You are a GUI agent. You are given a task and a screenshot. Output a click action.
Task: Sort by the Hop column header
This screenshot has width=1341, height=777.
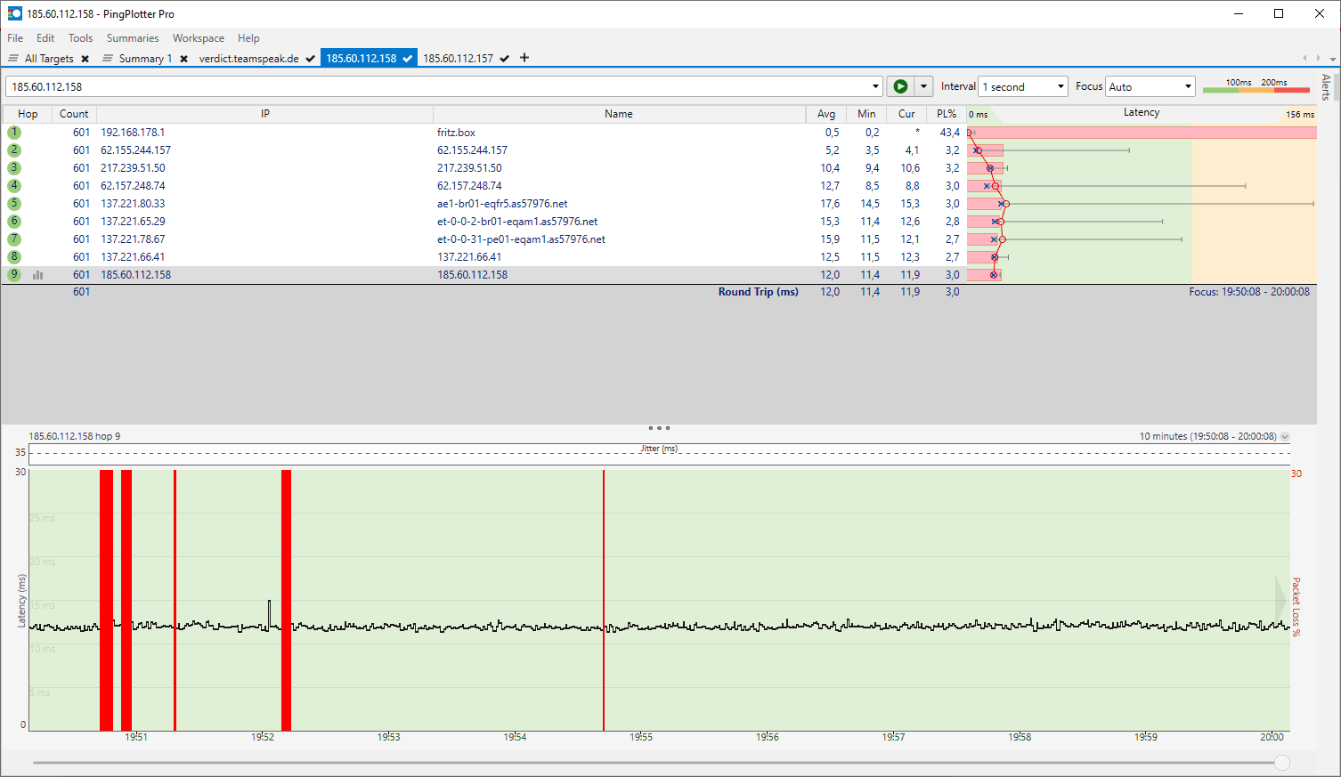[28, 114]
